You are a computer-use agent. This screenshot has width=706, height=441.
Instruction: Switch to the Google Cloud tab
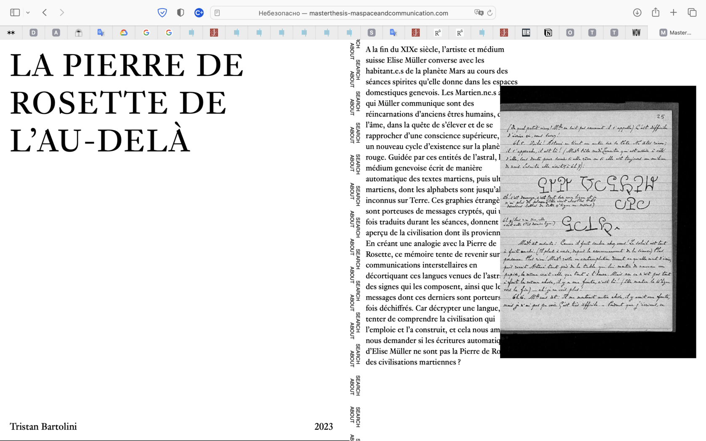[124, 32]
